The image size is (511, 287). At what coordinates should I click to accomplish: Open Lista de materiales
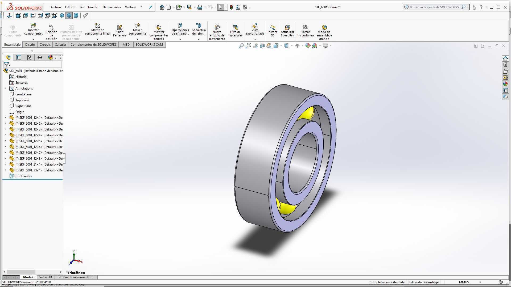pyautogui.click(x=235, y=31)
